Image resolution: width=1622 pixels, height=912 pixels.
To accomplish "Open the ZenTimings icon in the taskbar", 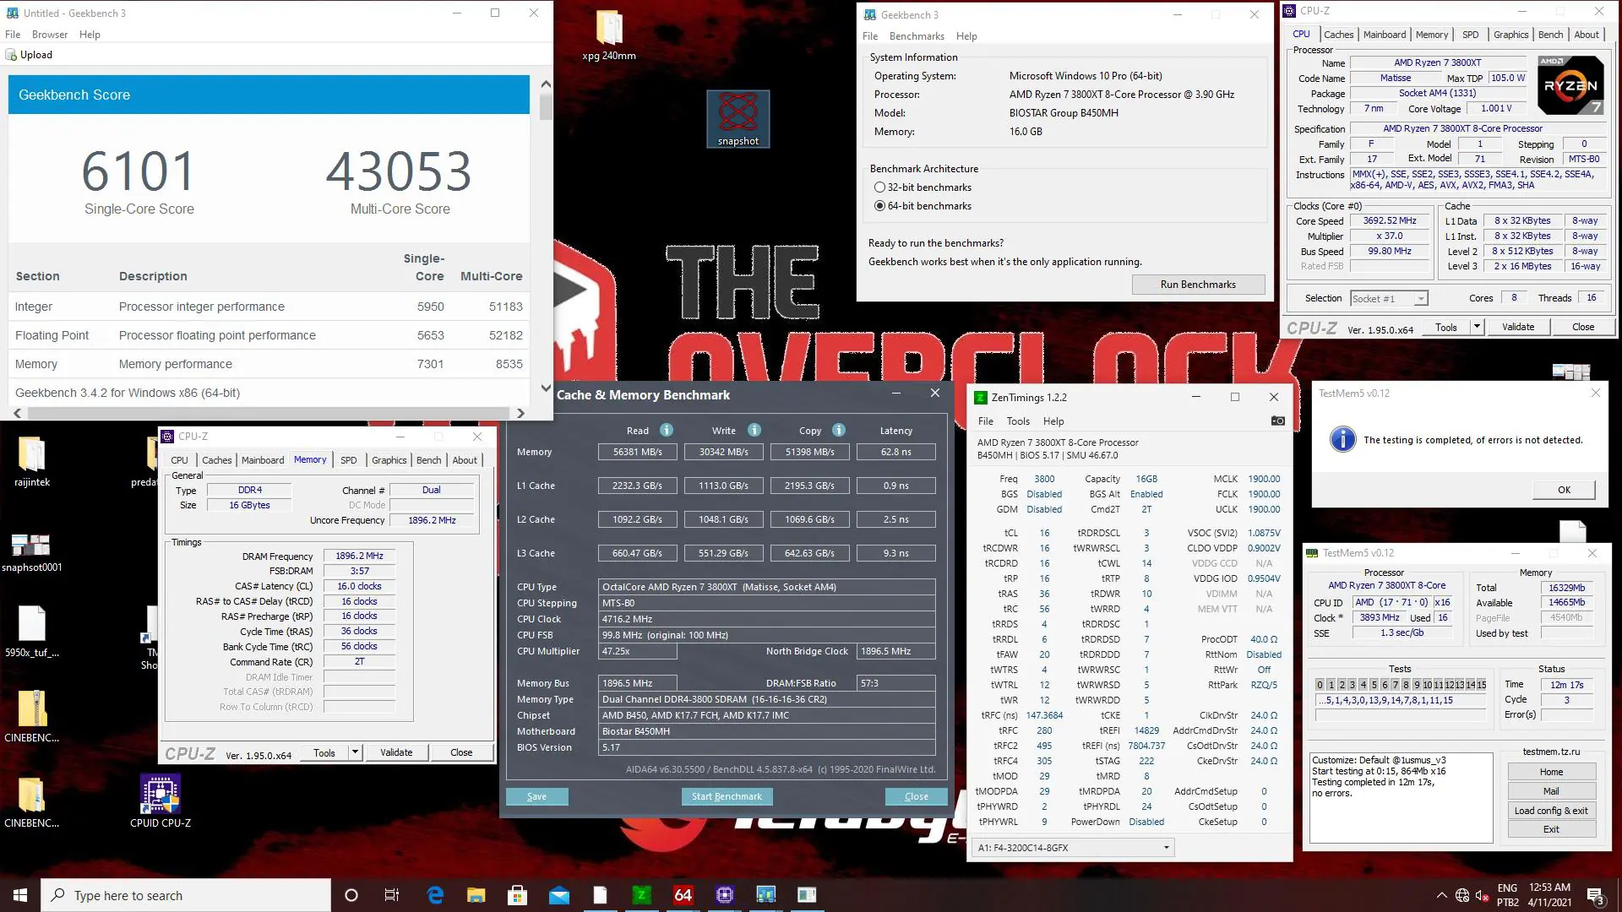I will [x=641, y=895].
